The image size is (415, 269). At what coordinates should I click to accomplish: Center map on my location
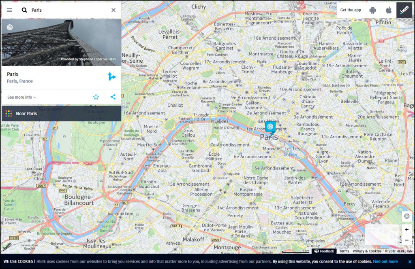tap(406, 216)
